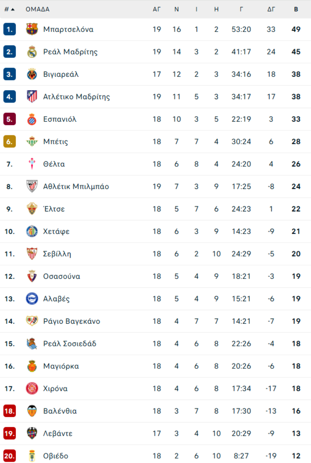
Task: Sort by the ΔΓ goal difference header
Action: coord(271,9)
